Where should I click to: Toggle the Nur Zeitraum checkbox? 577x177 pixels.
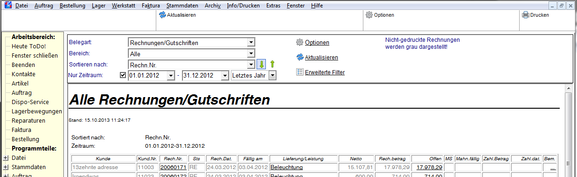click(x=123, y=75)
